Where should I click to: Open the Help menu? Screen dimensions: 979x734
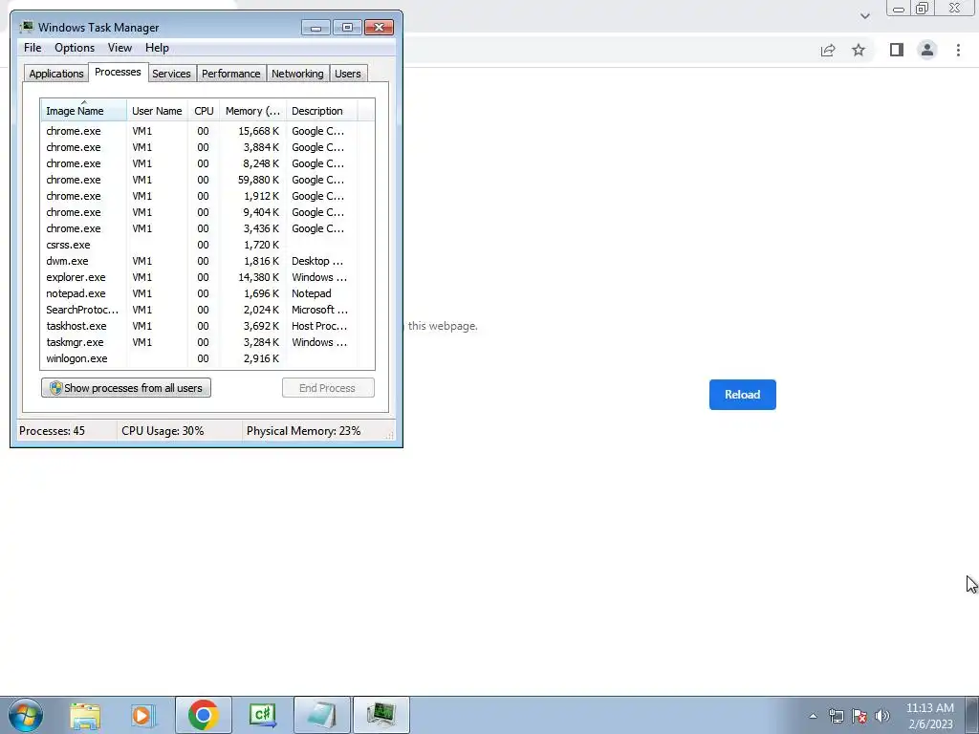tap(157, 48)
